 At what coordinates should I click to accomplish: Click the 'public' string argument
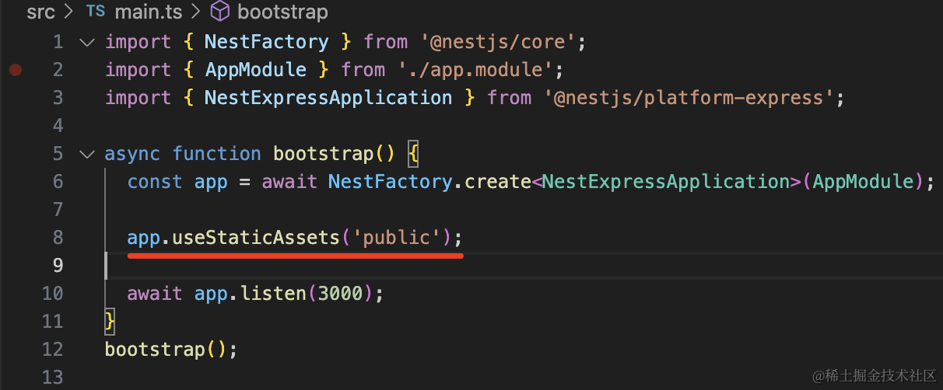[x=397, y=238]
